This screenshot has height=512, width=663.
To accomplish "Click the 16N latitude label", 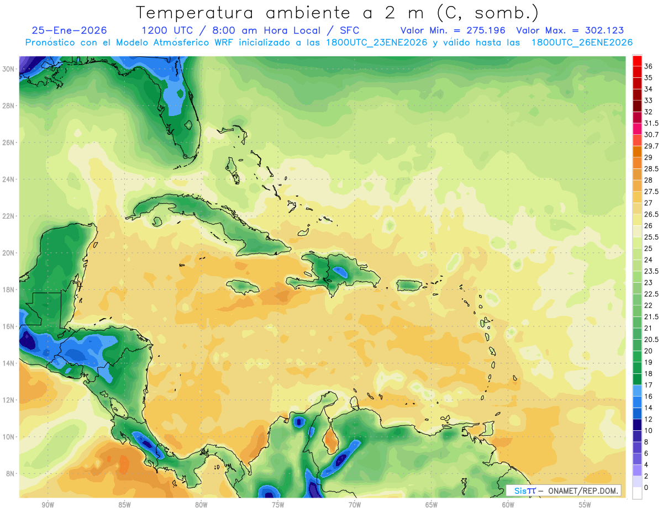I will [9, 326].
